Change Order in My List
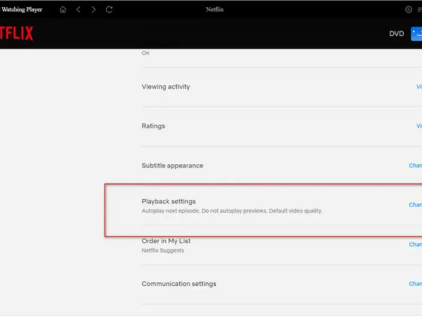Screen dimensions: 422x316 pos(415,244)
